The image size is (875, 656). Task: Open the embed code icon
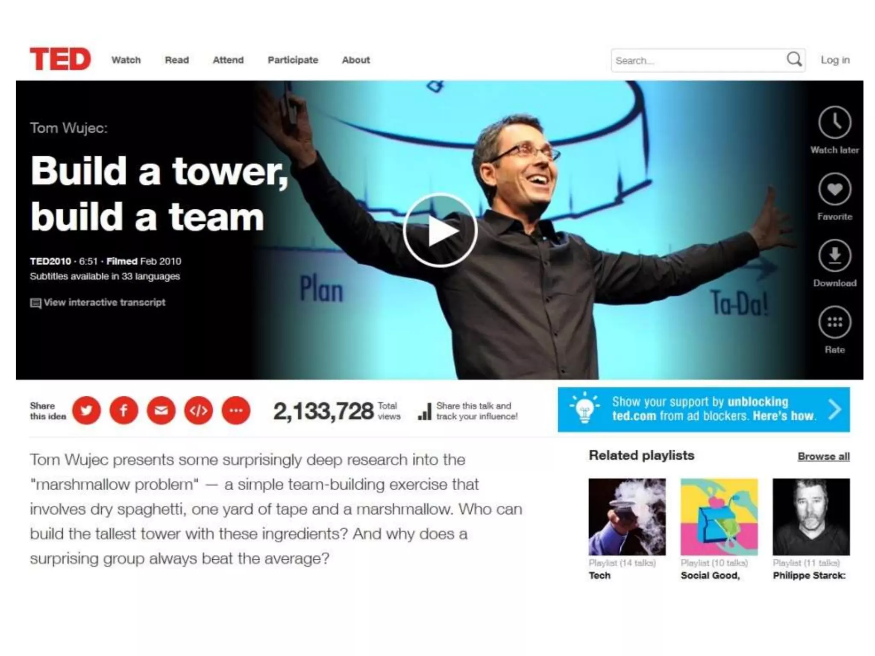pos(199,410)
